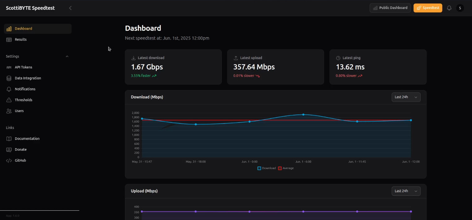Screen dimensions: 472x220
Task: Click the Jun. 1 - 0:00 download data point
Action: 250,122
